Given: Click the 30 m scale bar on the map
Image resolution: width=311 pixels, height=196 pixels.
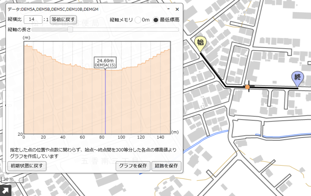Looking at the screenshot, I should click(x=9, y=179).
